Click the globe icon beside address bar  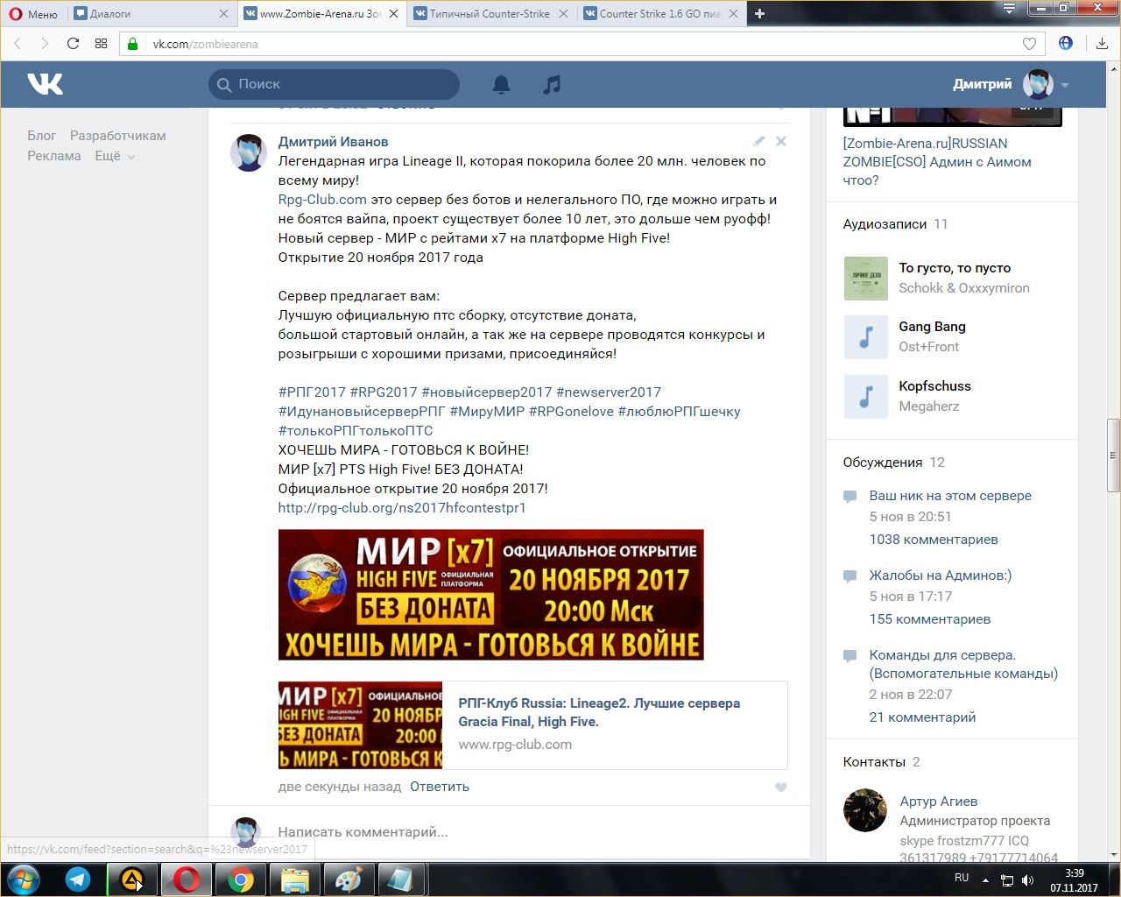1066,43
